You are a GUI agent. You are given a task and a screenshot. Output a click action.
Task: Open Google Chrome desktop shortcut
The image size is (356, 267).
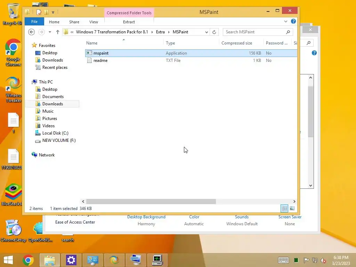(13, 53)
